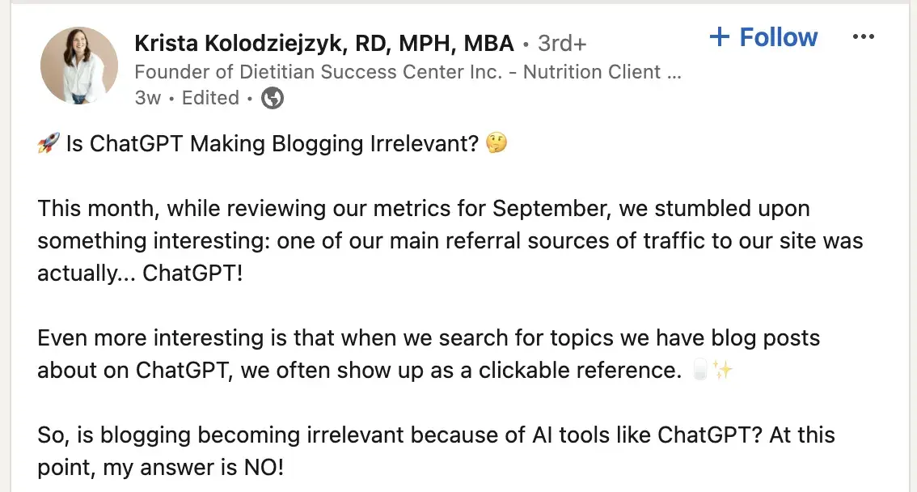
Task: Click the computer mouse emoji beside the sparkles
Action: coord(700,371)
